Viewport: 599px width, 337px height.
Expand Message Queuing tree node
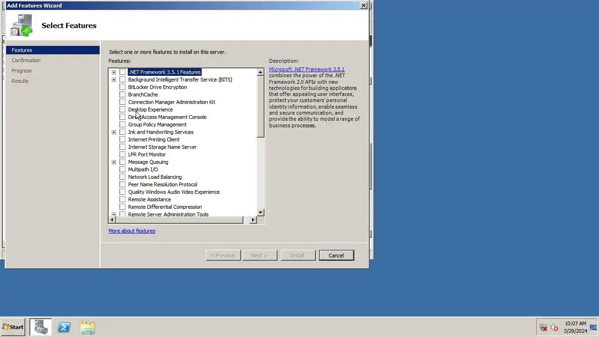click(114, 162)
